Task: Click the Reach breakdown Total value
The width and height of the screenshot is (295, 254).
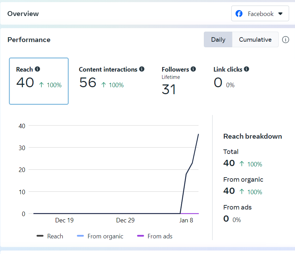Action: [229, 163]
